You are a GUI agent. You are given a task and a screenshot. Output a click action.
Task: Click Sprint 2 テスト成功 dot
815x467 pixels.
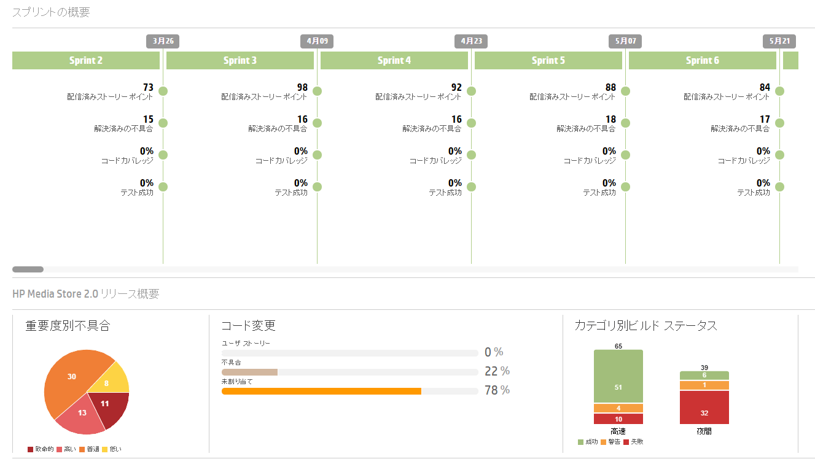click(x=163, y=187)
